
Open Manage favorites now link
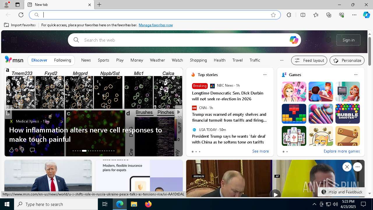click(156, 25)
